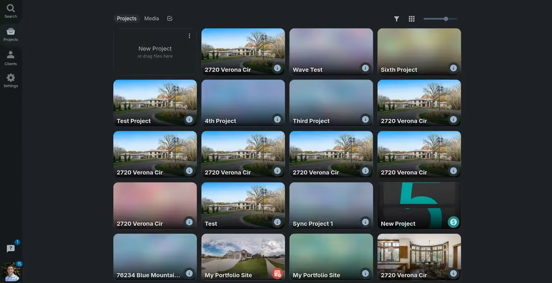Show info for Test Project
Image resolution: width=552 pixels, height=283 pixels.
point(189,119)
